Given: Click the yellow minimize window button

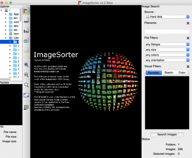Looking at the screenshot, I should (x=6, y=3).
